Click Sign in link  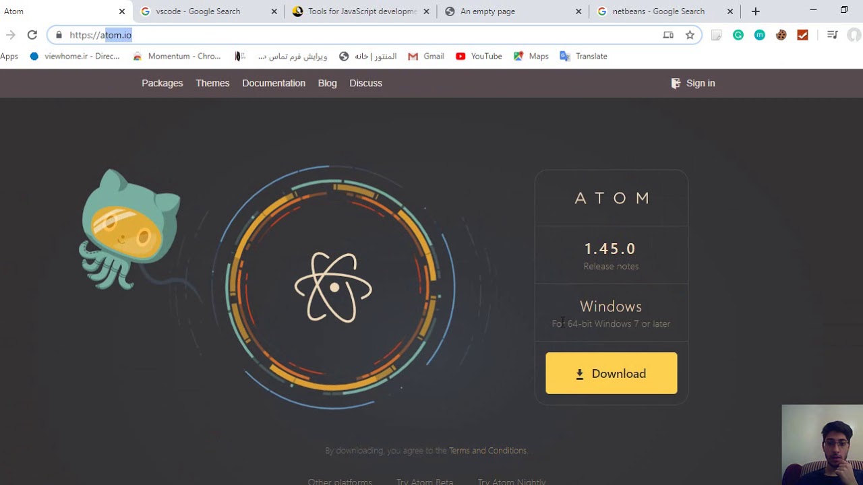pos(693,84)
